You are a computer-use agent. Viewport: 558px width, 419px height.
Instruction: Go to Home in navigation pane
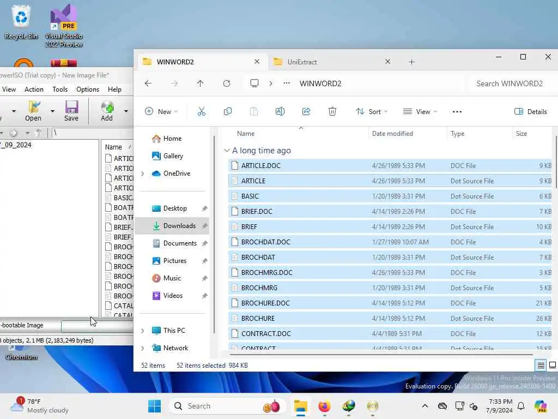point(172,139)
